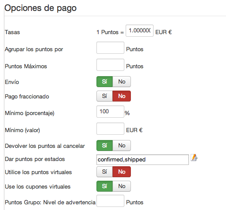226x210 pixels.
Task: Enable Utilice los puntos virtuales with Sí
Action: (x=105, y=172)
